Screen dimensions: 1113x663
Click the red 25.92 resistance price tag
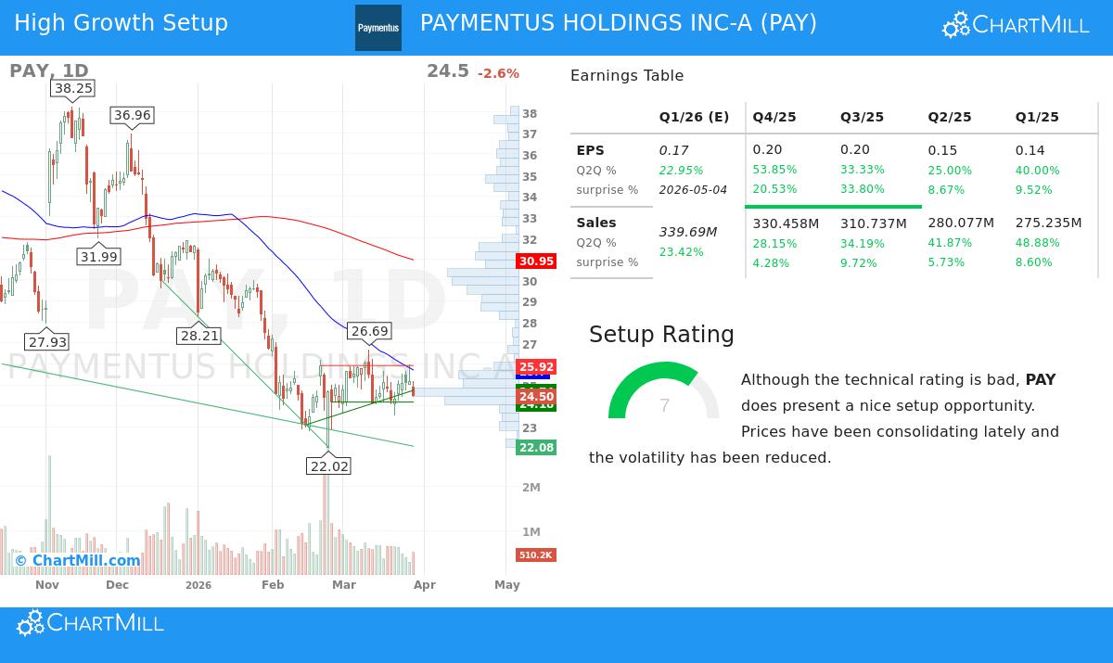pos(536,367)
